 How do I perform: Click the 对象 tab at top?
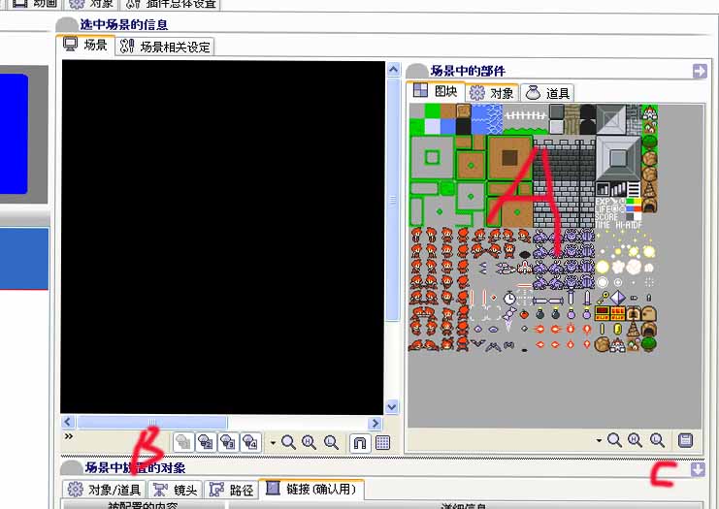(x=92, y=4)
